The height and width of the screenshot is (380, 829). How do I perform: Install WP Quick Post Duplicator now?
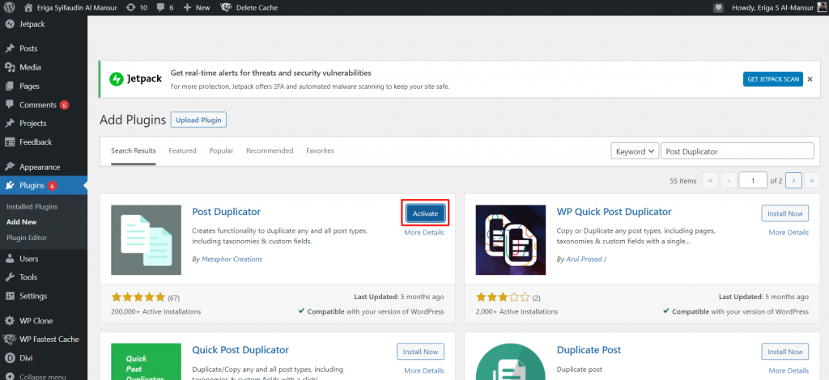coord(784,213)
